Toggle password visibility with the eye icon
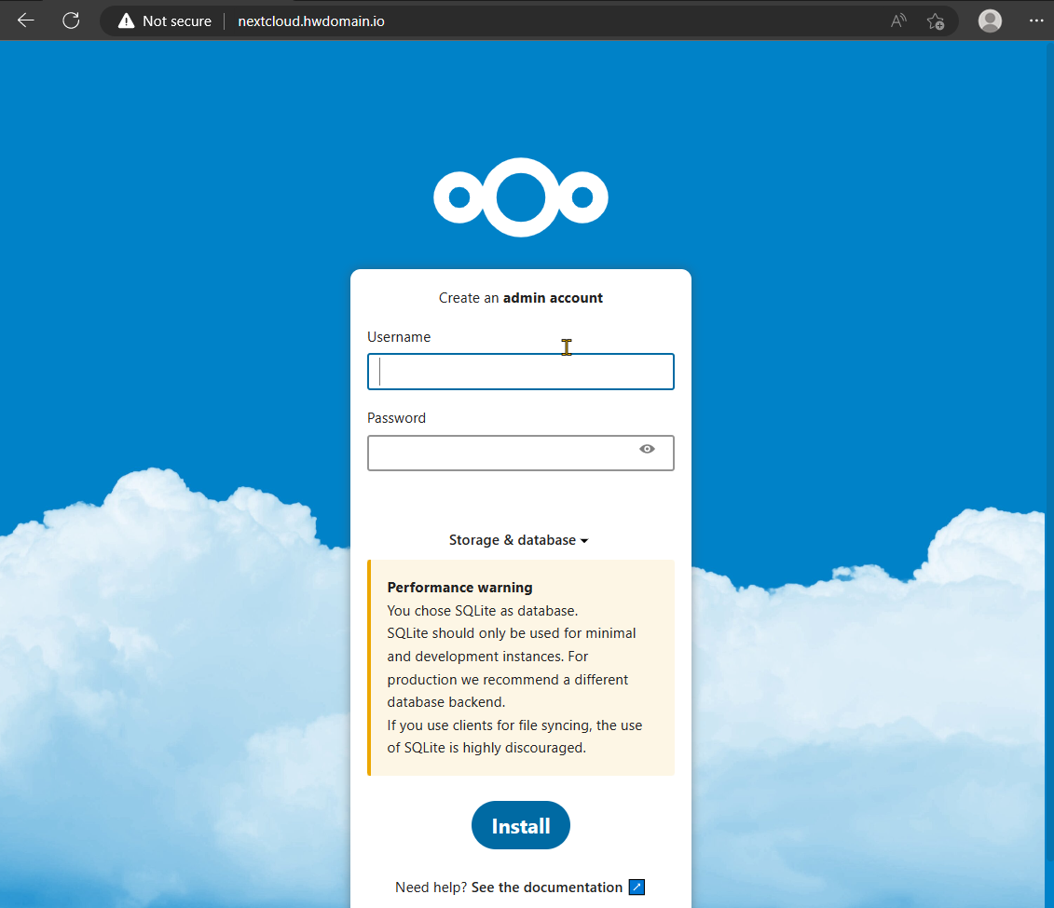Viewport: 1054px width, 908px height. pyautogui.click(x=647, y=449)
